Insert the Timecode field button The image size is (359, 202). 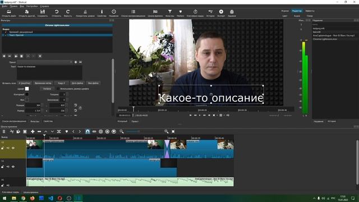pos(43,83)
